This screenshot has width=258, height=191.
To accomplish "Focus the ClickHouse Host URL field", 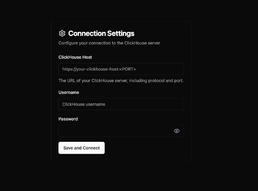I will pos(121,69).
